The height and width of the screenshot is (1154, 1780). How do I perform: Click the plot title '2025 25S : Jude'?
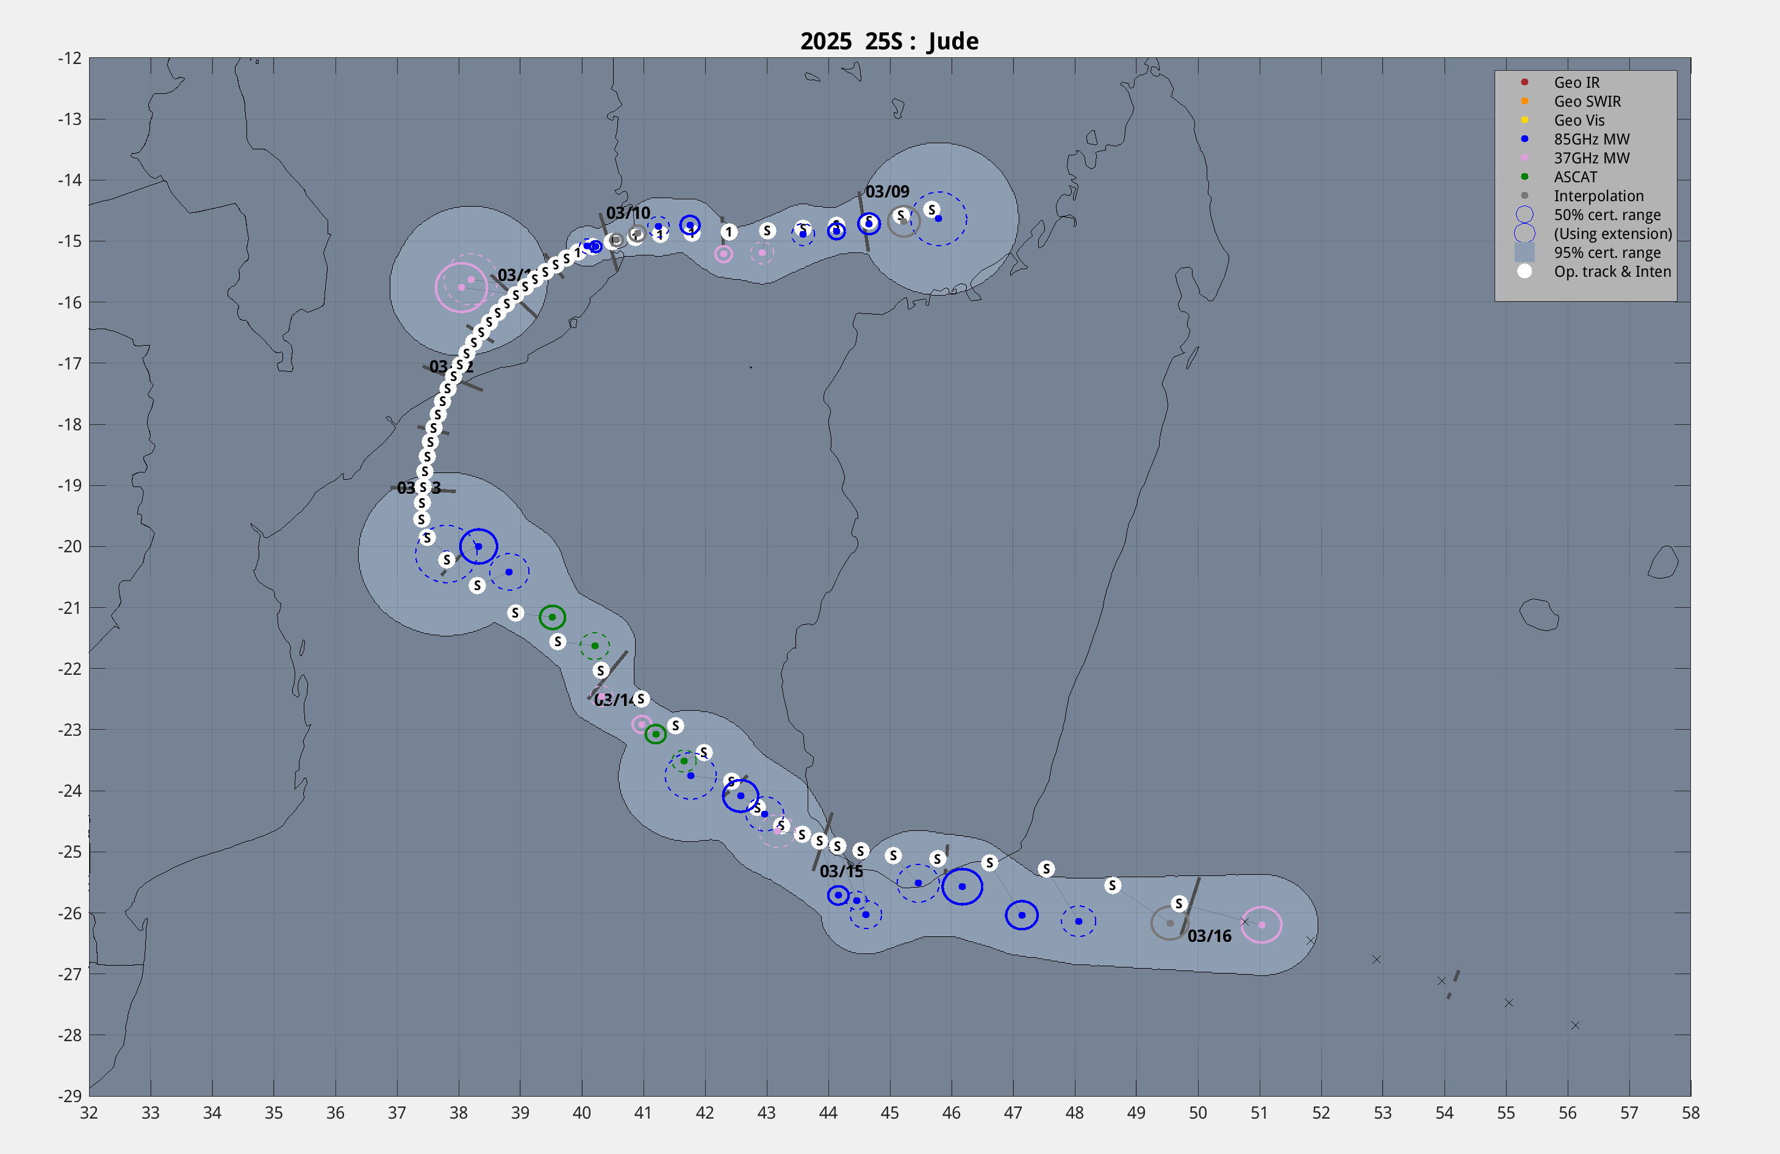[x=889, y=41]
